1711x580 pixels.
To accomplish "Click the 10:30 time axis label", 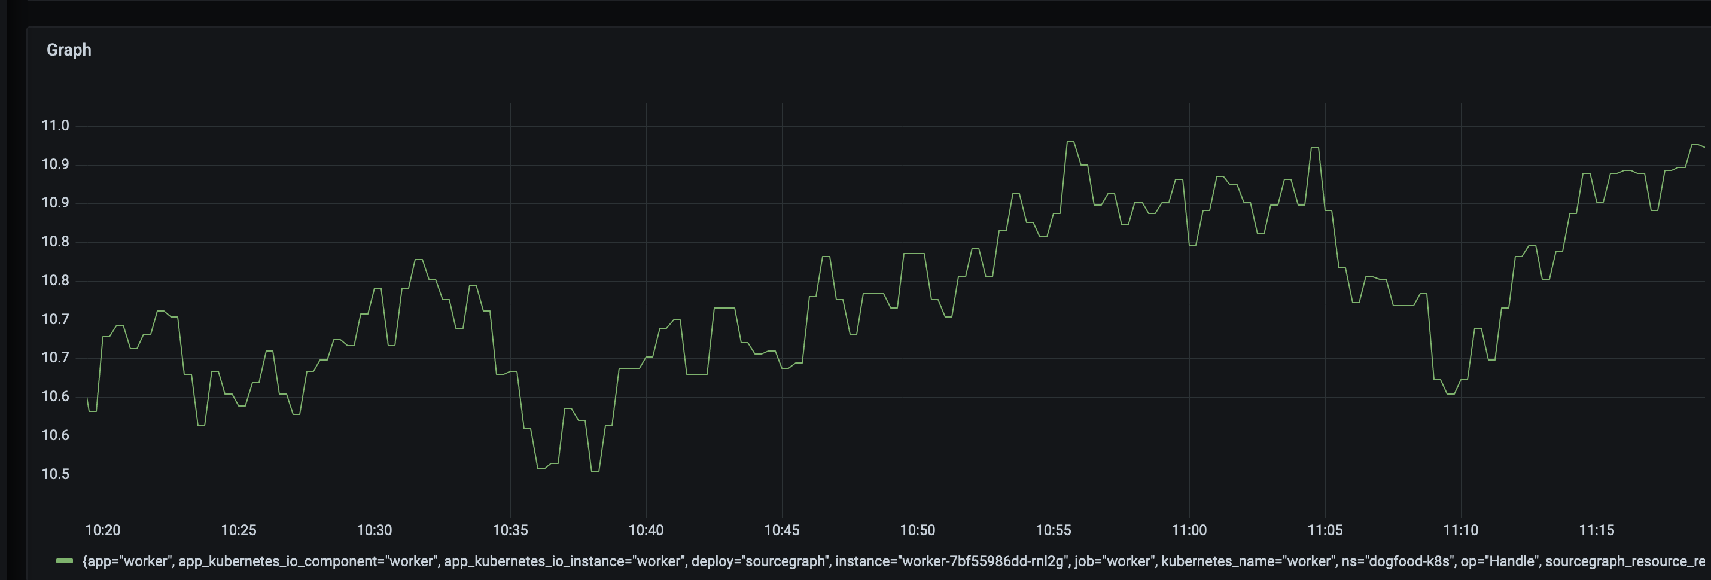I will tap(375, 530).
